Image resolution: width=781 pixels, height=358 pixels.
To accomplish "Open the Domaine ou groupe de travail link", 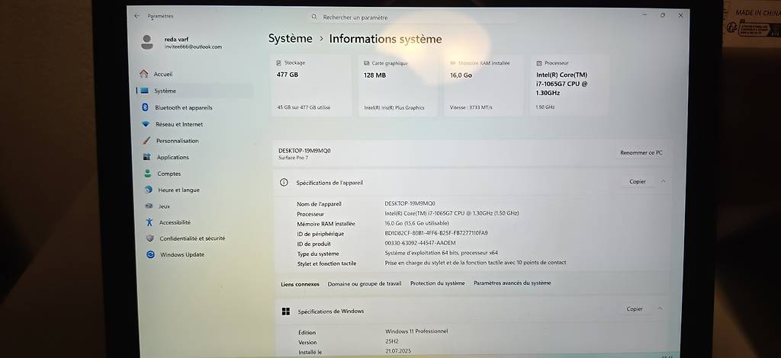I will pyautogui.click(x=365, y=283).
